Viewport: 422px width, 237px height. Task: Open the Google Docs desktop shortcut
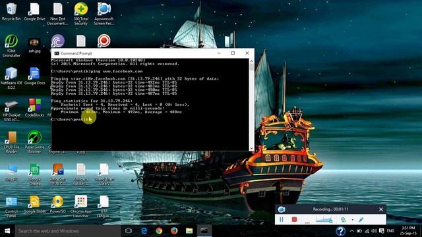34,76
